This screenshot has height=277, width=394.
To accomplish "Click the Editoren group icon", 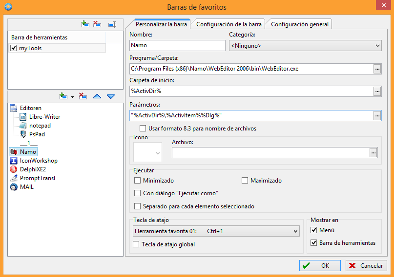I will [14, 108].
